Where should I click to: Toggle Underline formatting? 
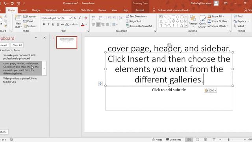point(53,24)
